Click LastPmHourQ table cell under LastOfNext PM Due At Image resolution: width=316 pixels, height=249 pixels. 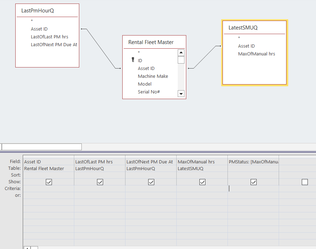(151, 168)
